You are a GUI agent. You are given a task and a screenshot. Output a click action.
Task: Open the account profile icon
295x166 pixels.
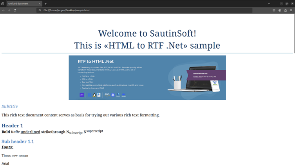click(280, 10)
